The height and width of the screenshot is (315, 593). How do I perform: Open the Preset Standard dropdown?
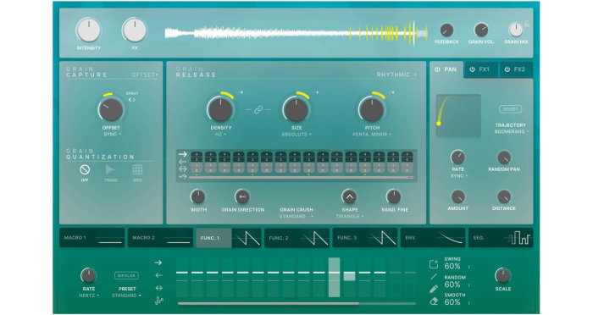point(126,296)
